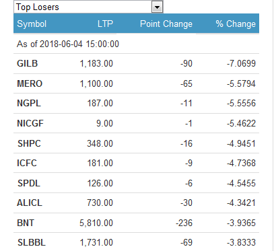274x251 pixels.
Task: Open the SPDL stock symbol link
Action: (x=29, y=183)
